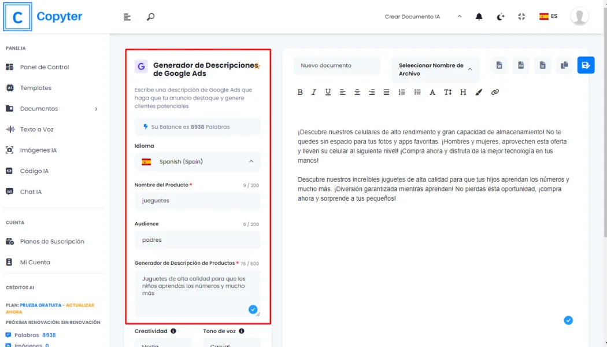The image size is (607, 347).
Task: Open Seleccionar Nombre de Archivo dropdown
Action: 435,69
